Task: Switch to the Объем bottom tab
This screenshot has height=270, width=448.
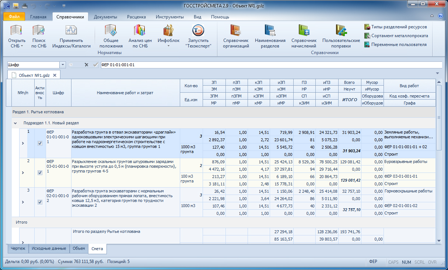Action: pos(78,249)
